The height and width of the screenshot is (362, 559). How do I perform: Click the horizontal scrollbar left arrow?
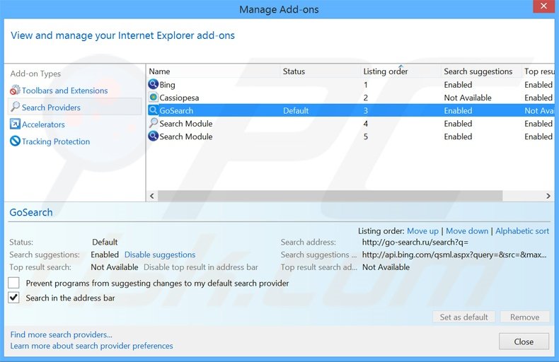pyautogui.click(x=152, y=196)
